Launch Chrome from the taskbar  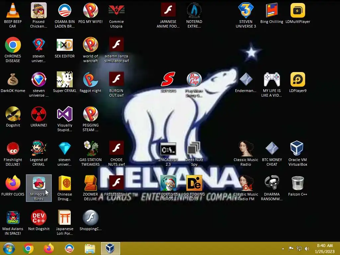[x=28, y=248]
